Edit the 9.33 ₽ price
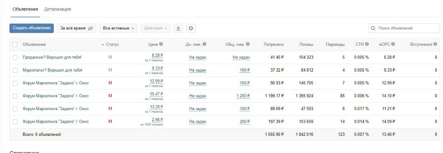The image size is (443, 153). tap(158, 68)
